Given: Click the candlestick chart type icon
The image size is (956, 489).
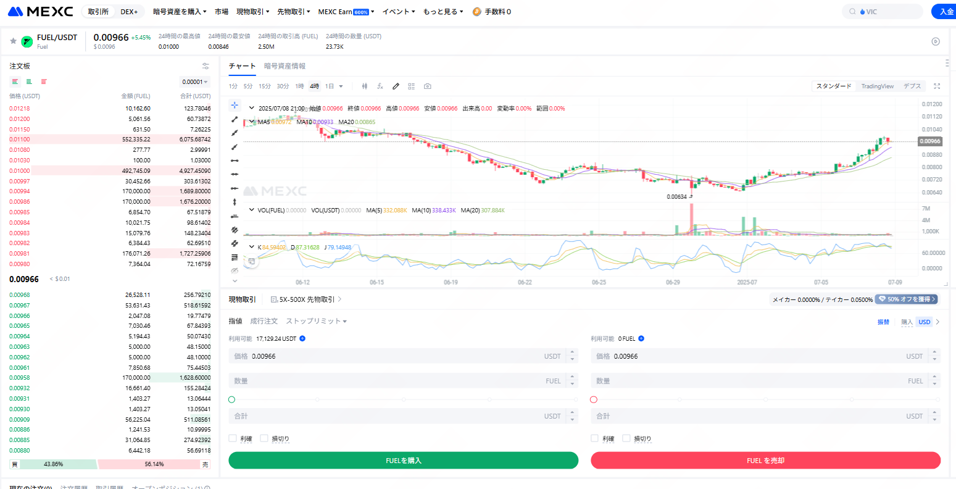Looking at the screenshot, I should click(x=365, y=86).
